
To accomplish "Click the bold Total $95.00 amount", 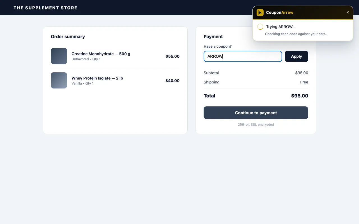I will [300, 96].
